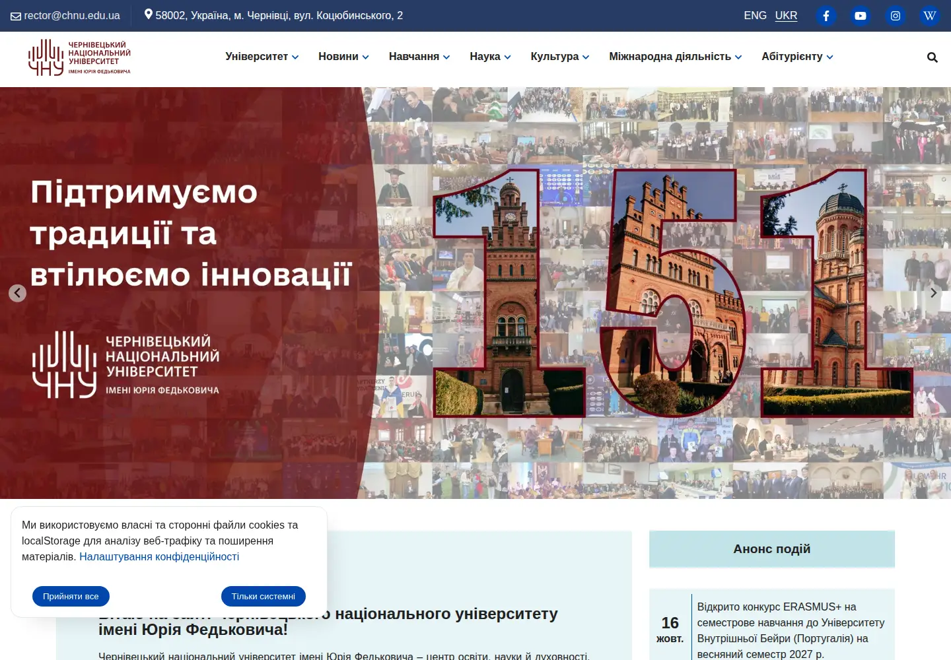This screenshot has height=660, width=951.
Task: Click the slogan Підтримуємо традиції та втілюємо інновації
Action: point(191,234)
